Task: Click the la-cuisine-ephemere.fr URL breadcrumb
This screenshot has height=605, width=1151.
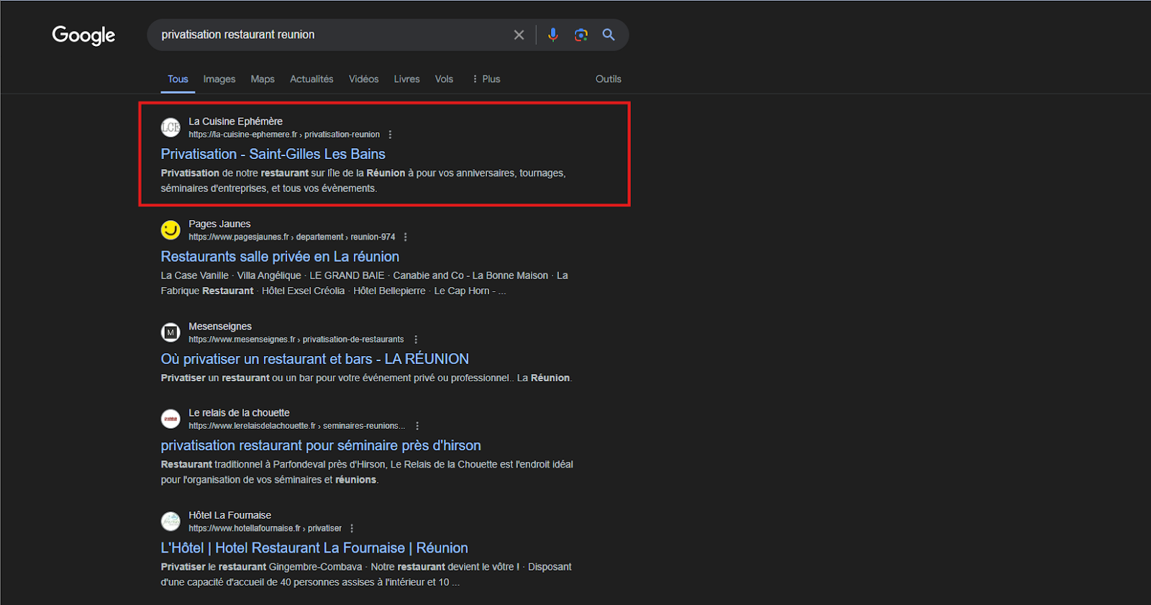Action: [284, 135]
